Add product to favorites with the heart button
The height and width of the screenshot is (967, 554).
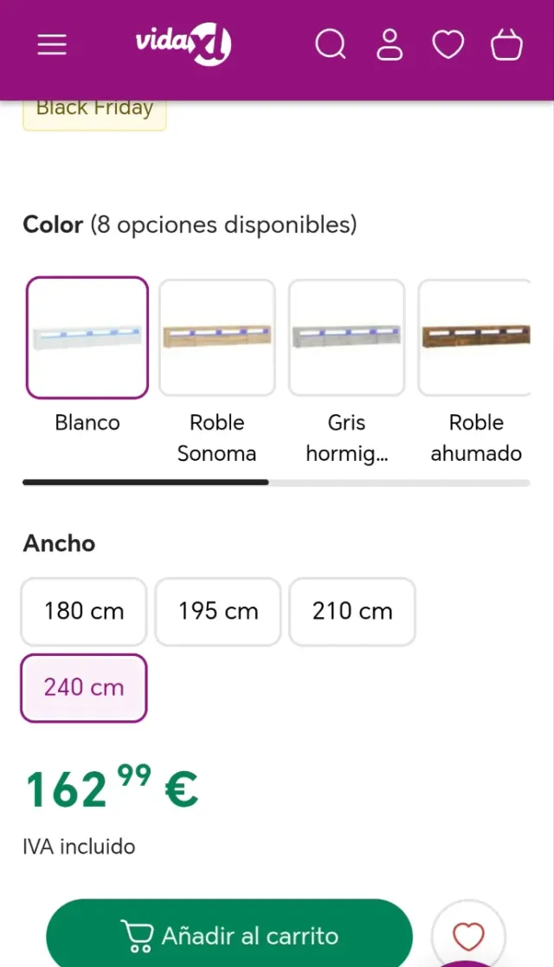click(x=467, y=936)
